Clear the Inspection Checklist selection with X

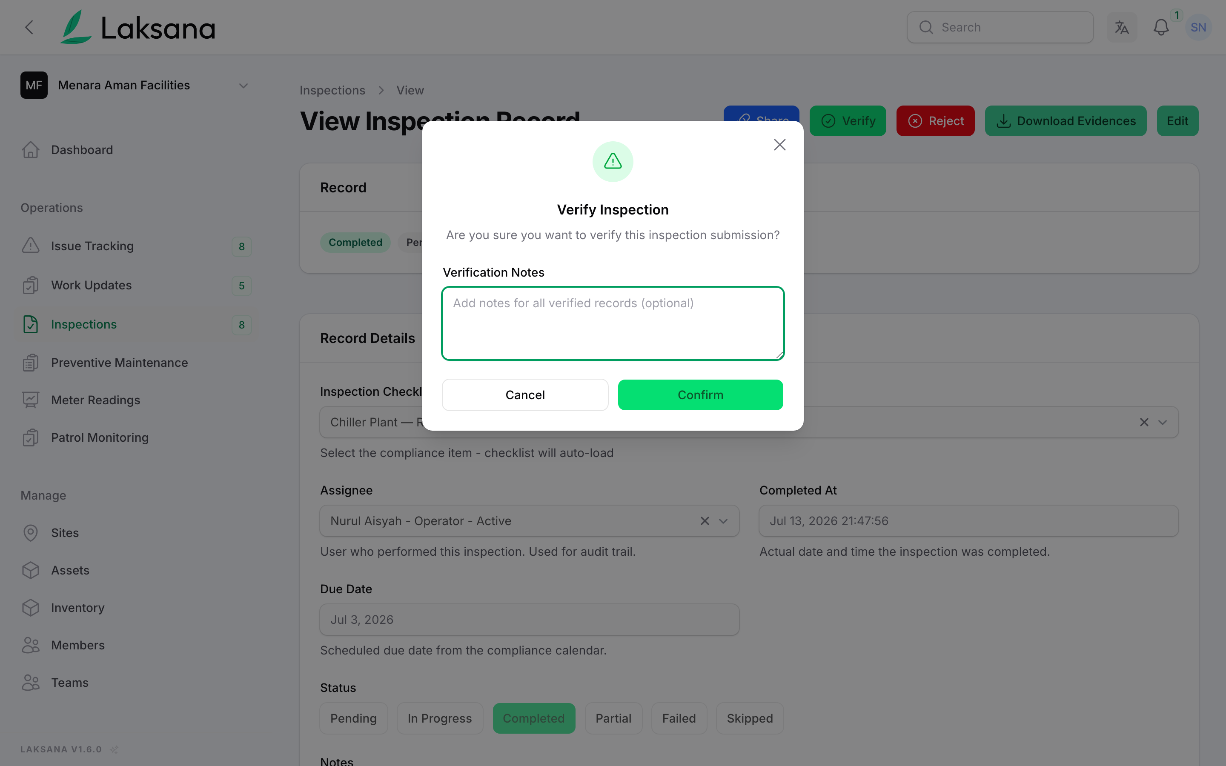pos(1144,422)
